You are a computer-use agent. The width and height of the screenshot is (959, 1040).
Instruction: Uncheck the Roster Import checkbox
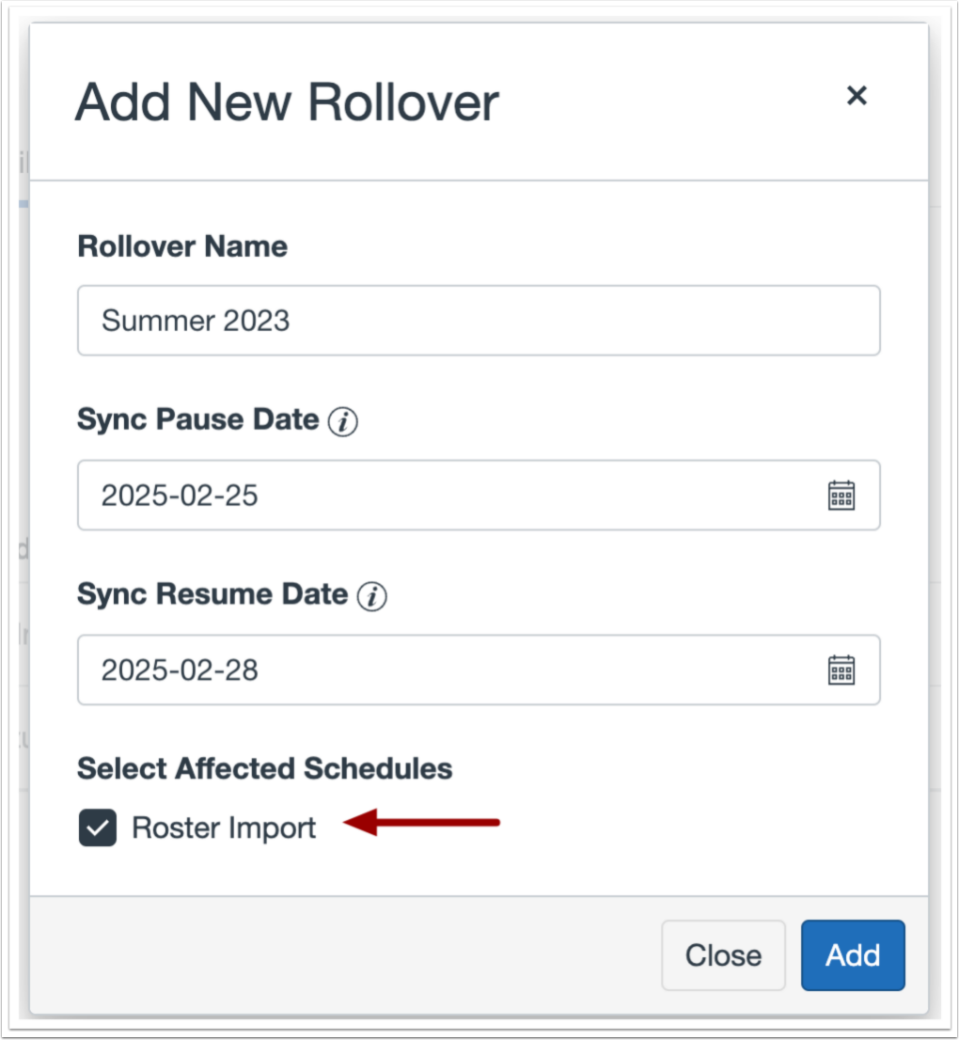pos(98,828)
